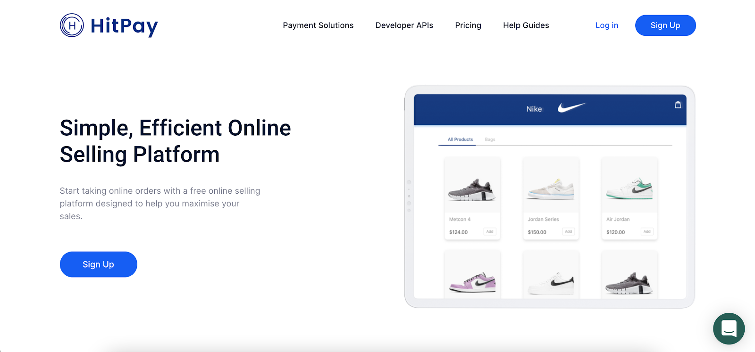The width and height of the screenshot is (755, 352).
Task: Click the Nike swoosh logo
Action: (571, 107)
